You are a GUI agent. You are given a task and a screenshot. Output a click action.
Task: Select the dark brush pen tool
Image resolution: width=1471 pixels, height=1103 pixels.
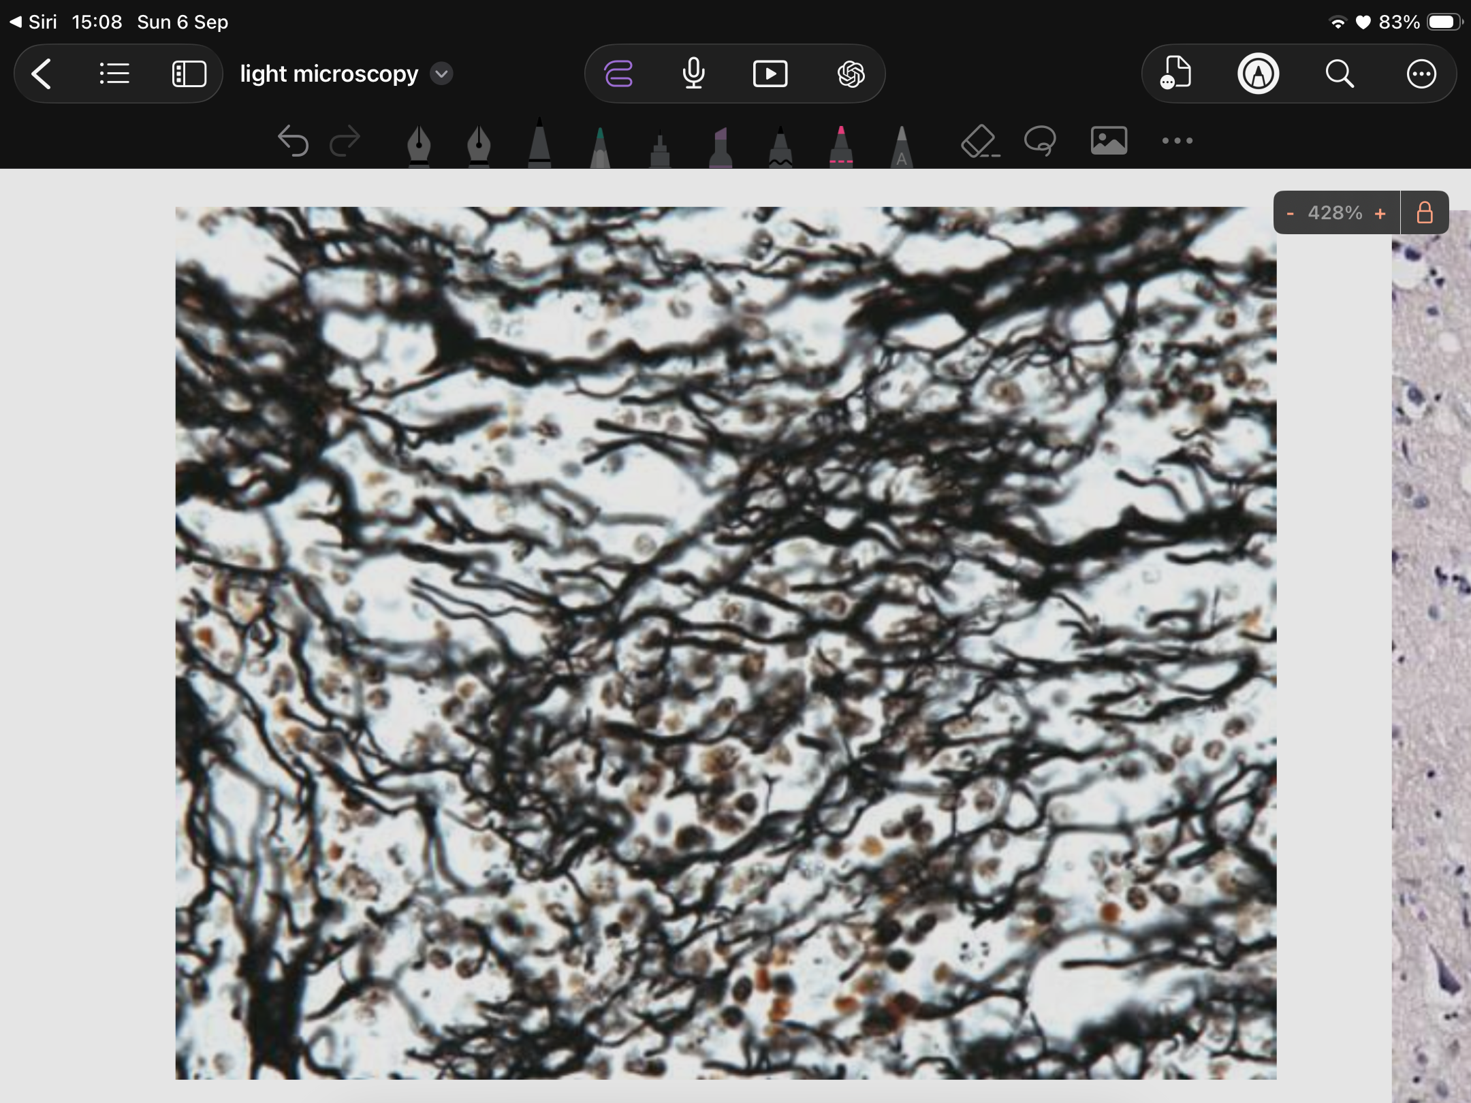[x=659, y=148]
